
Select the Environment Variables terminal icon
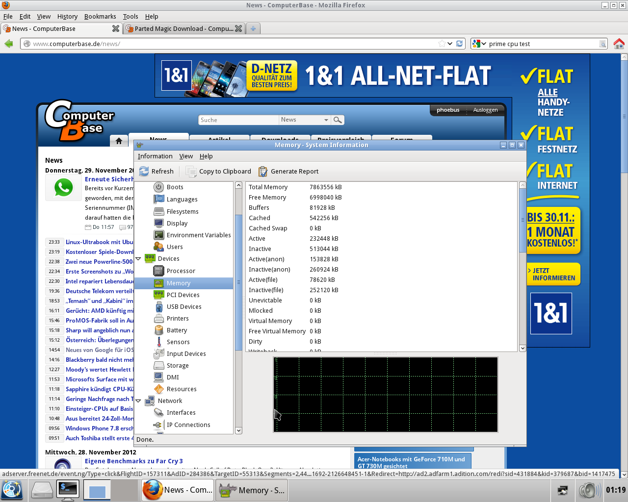[158, 235]
